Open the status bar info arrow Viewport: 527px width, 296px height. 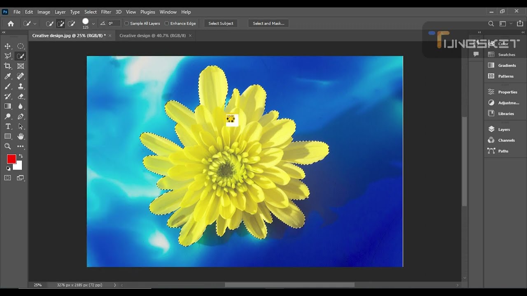(115, 285)
